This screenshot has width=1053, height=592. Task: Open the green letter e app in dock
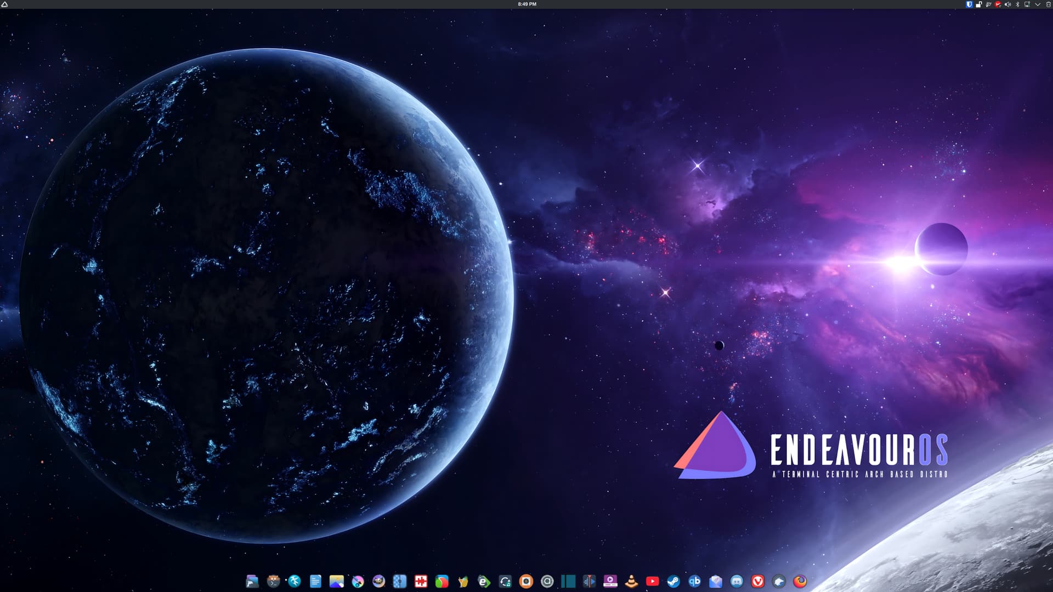[x=484, y=582]
